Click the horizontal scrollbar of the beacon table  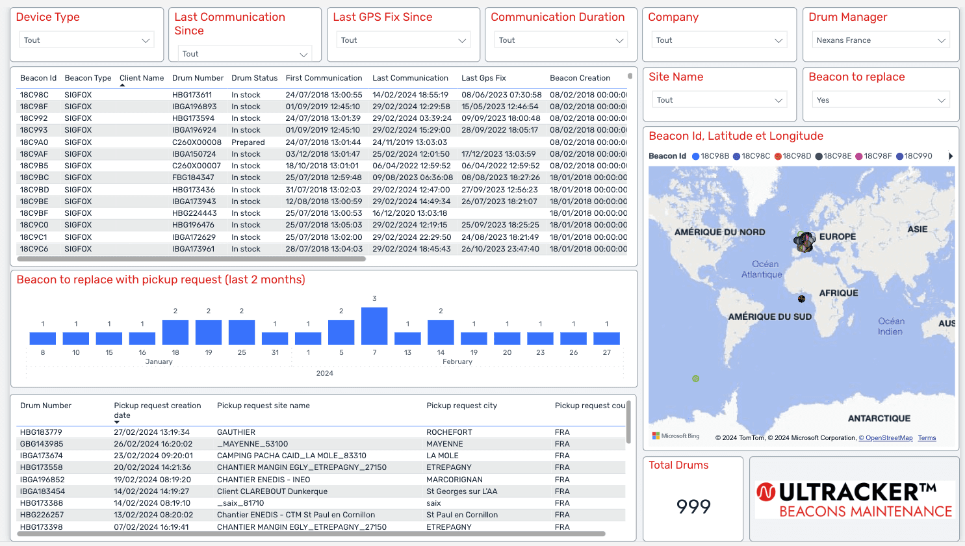click(192, 259)
